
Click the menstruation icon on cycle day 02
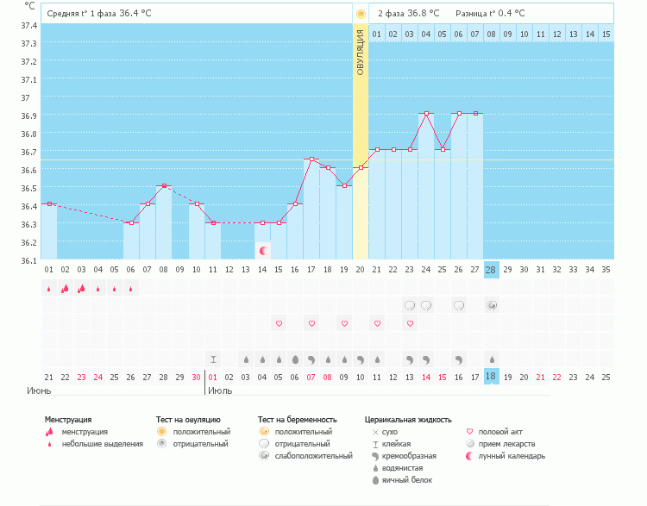(x=65, y=289)
